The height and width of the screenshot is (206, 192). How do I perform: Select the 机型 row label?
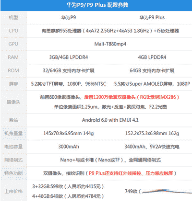13,17
